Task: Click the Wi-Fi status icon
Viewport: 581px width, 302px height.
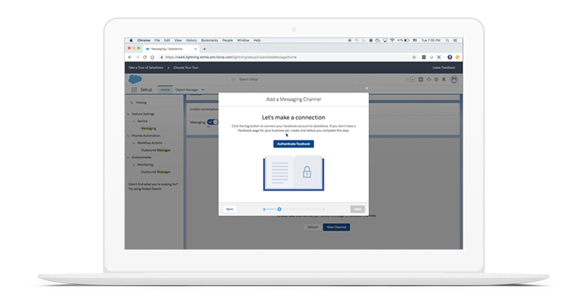Action: pos(392,41)
